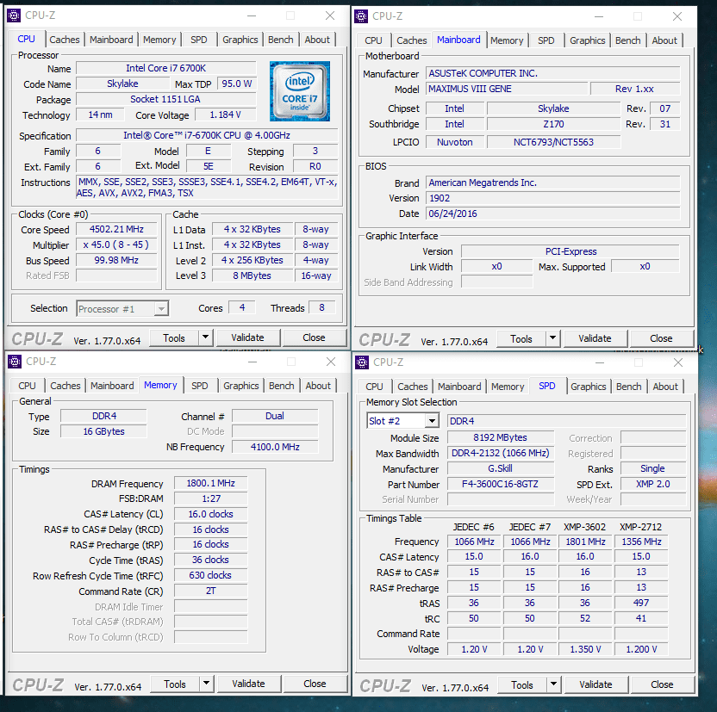This screenshot has height=712, width=717.
Task: Expand Tools dropdown arrow in the SPD window
Action: tap(554, 684)
